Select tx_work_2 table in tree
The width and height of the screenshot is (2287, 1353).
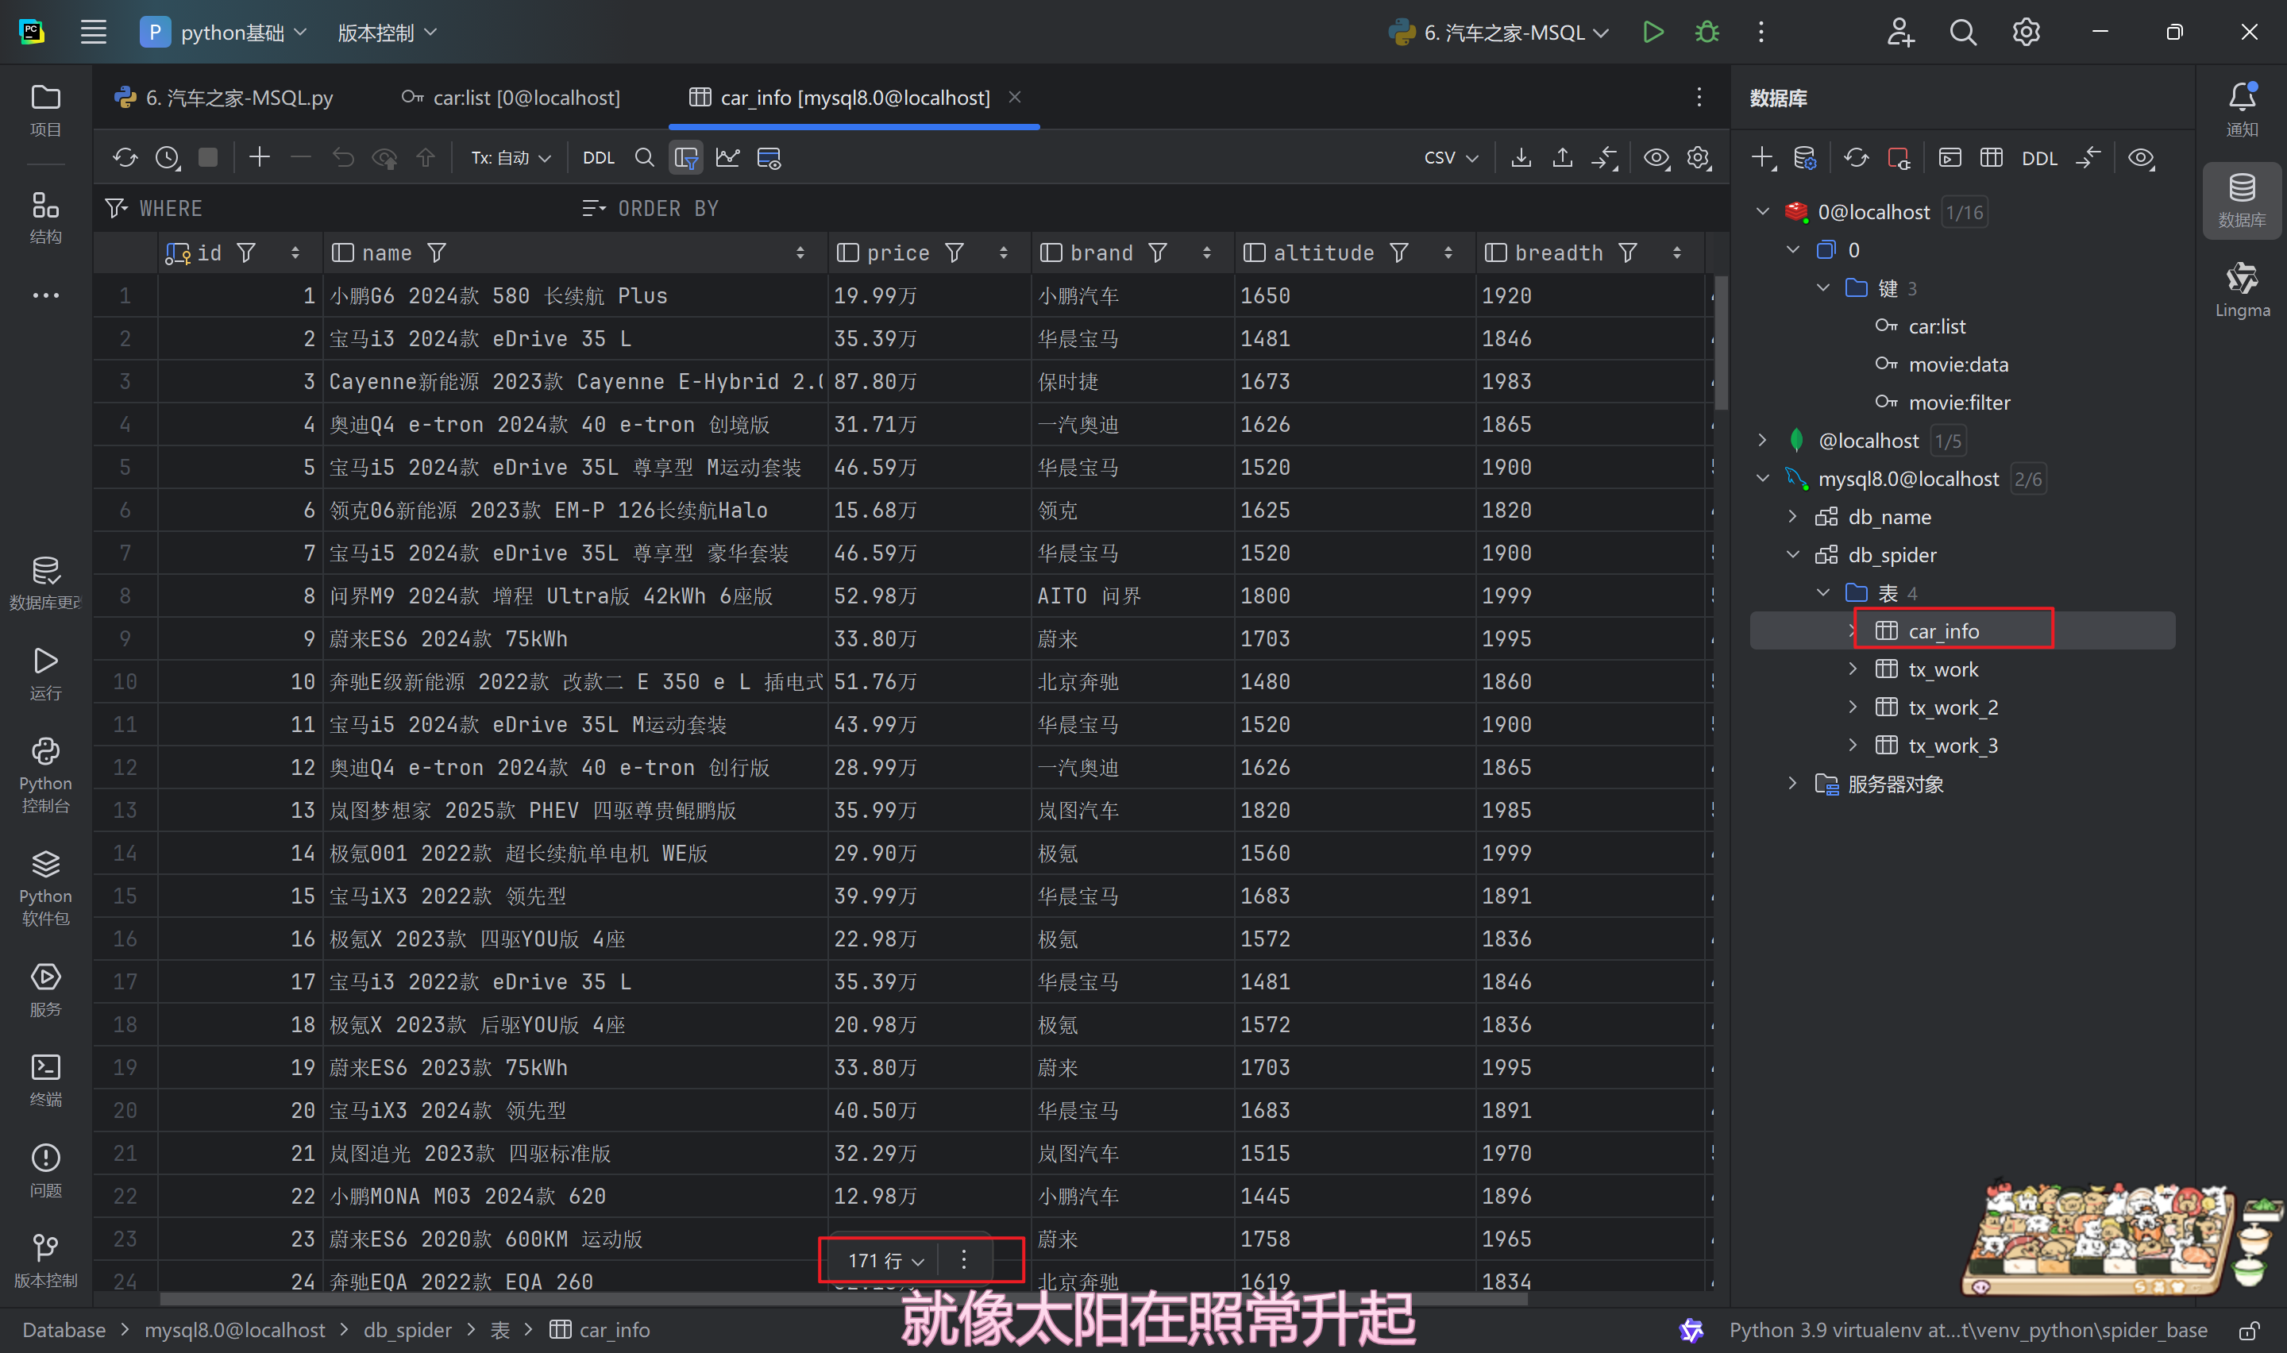tap(1953, 707)
